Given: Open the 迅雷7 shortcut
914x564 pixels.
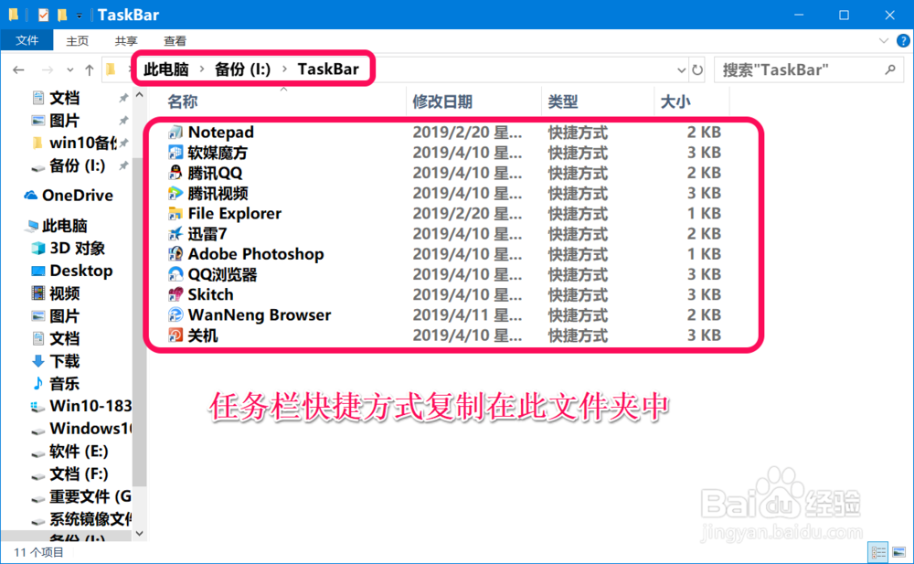Looking at the screenshot, I should pyautogui.click(x=207, y=233).
